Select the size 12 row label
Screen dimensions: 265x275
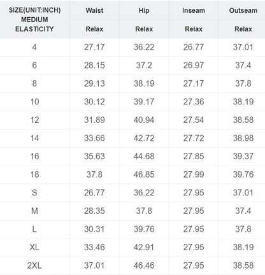tap(34, 120)
